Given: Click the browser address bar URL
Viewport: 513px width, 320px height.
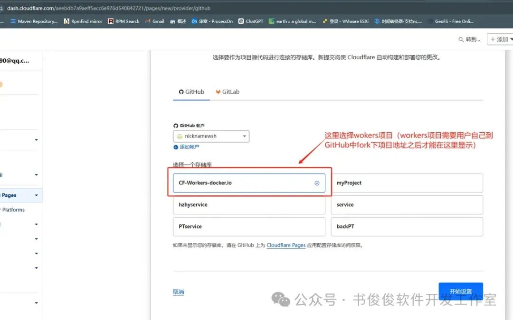Looking at the screenshot, I should point(109,8).
